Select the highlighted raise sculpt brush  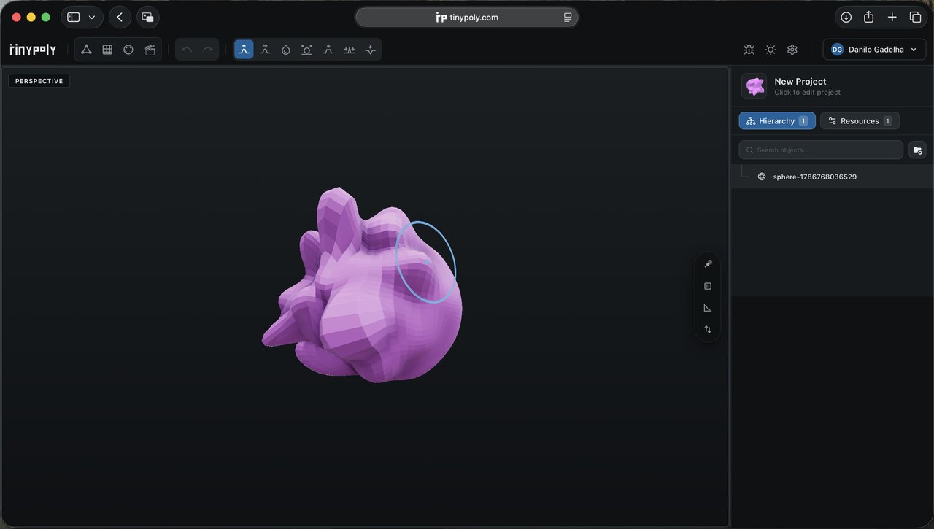(x=244, y=50)
